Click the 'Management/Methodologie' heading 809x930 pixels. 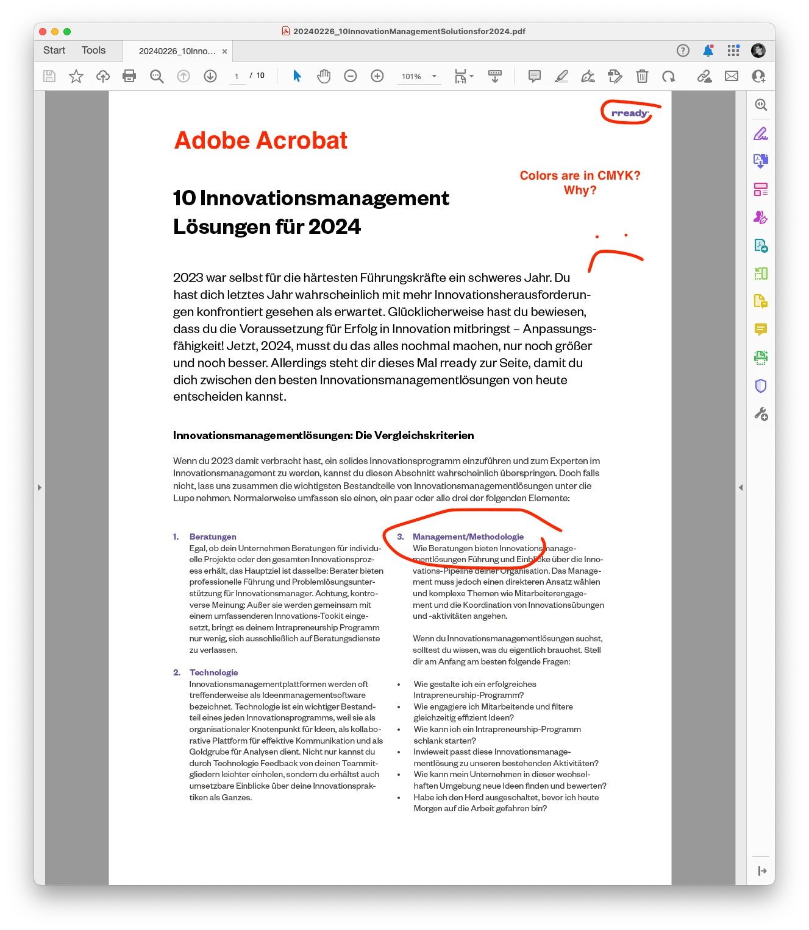(468, 537)
